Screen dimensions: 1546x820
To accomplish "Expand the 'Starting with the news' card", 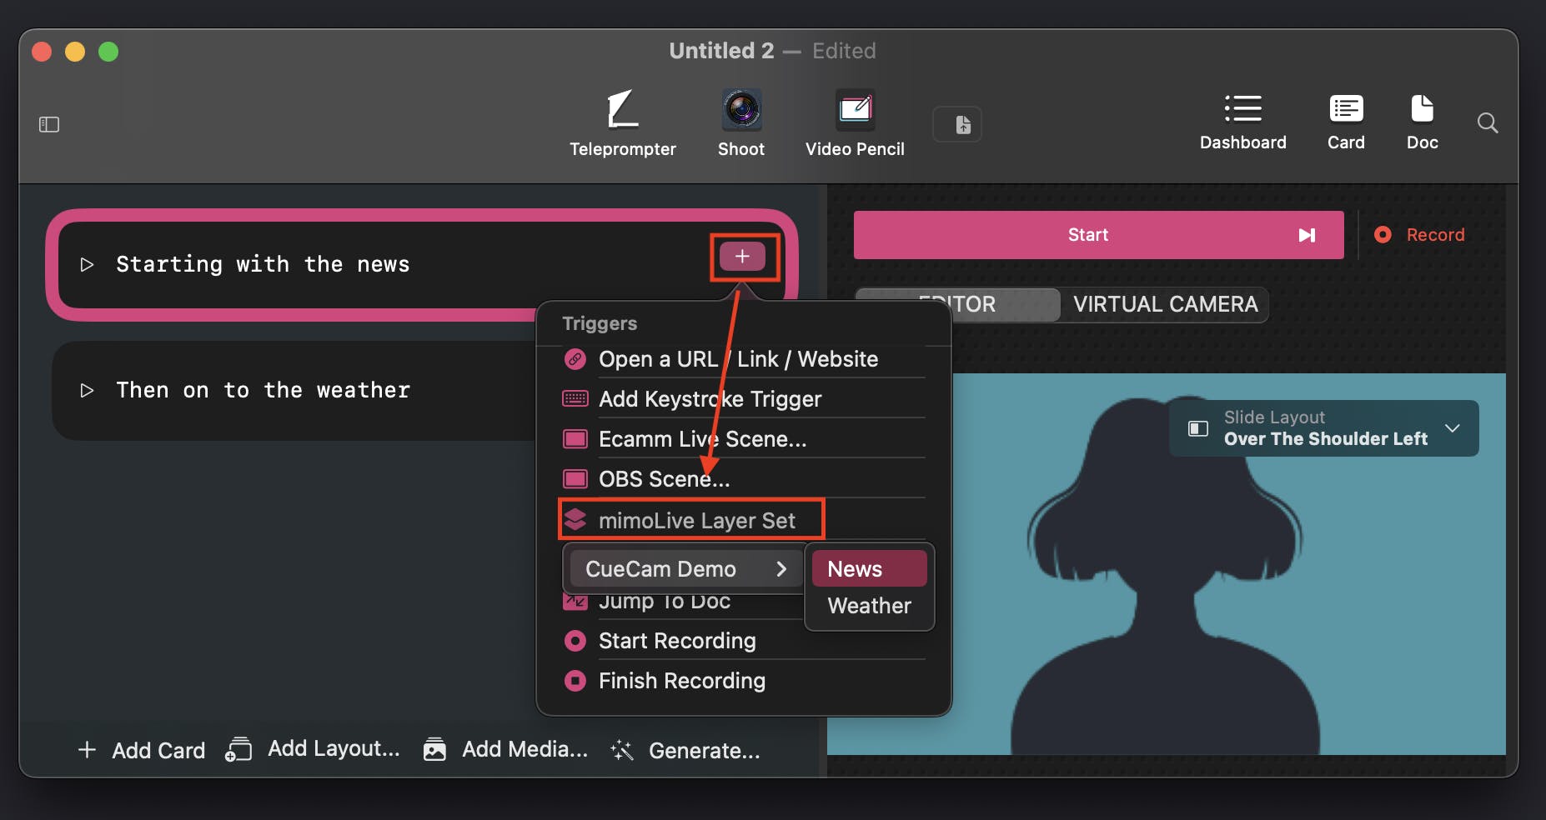I will tap(87, 265).
